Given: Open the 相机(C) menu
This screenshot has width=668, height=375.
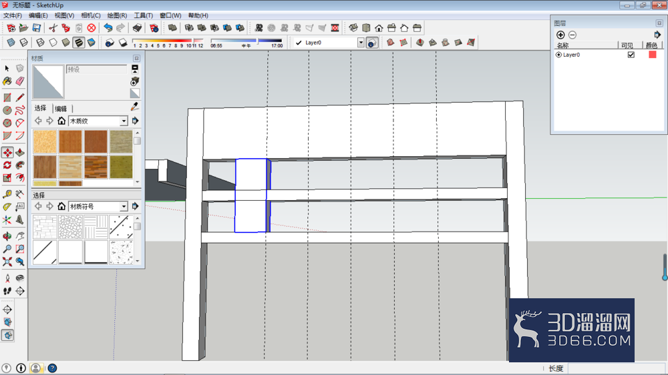Looking at the screenshot, I should (x=91, y=15).
